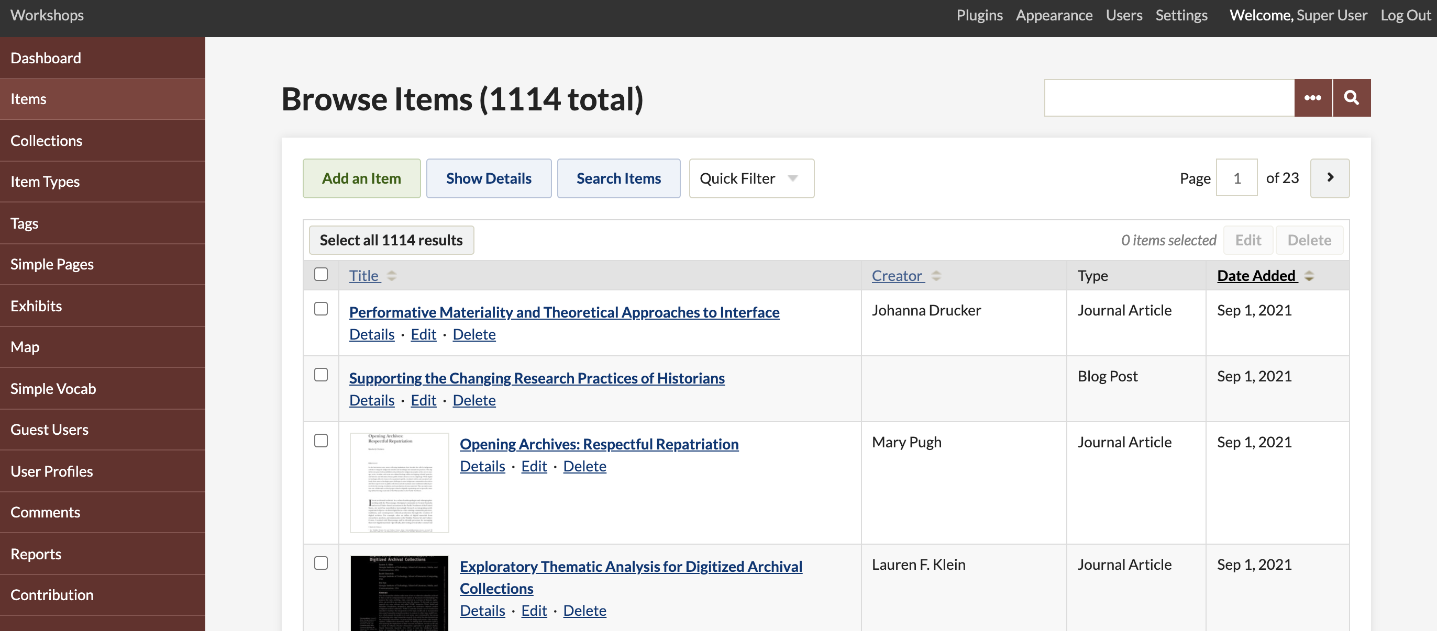Click the next page navigation arrow
Screen dimensions: 1437x631
click(x=1330, y=178)
